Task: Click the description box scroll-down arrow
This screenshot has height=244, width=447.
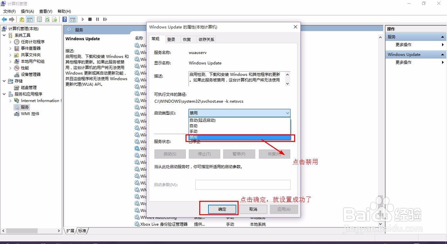Action: point(287,84)
